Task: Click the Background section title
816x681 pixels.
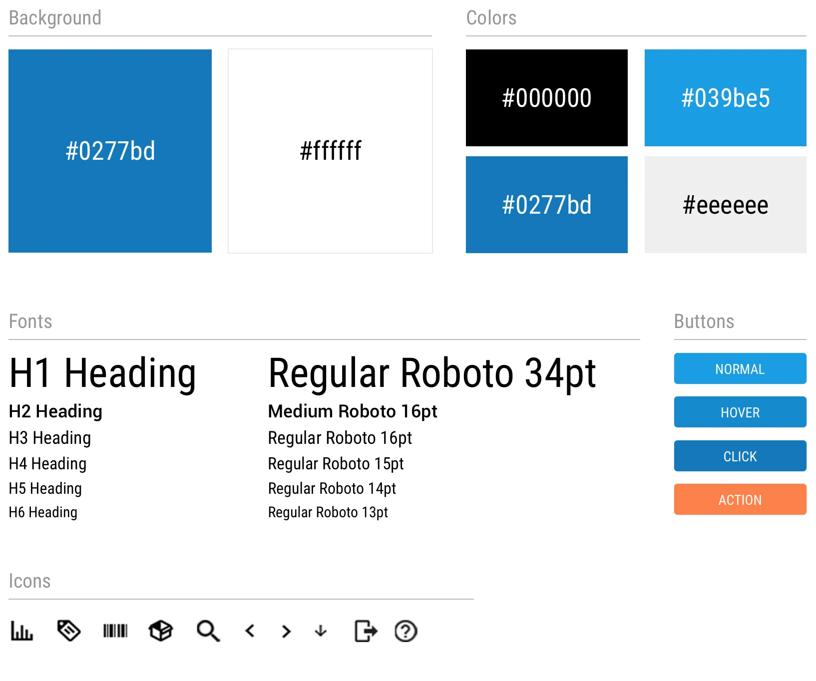Action: [x=55, y=18]
